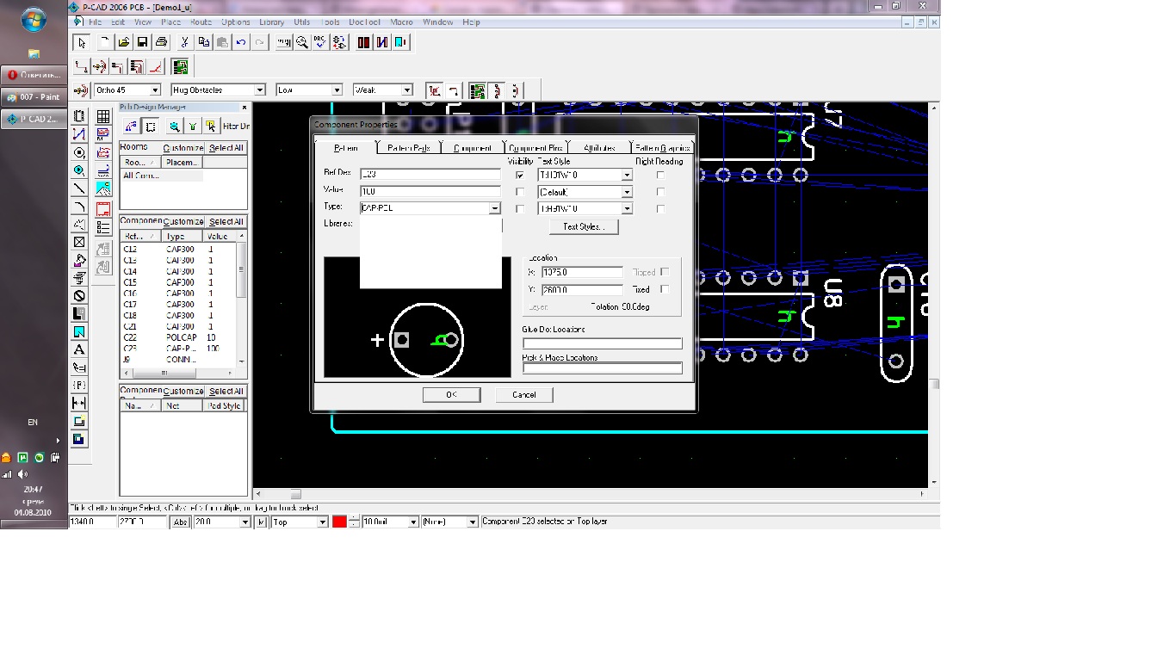Check Right Reading for Ref Des
This screenshot has height=661, width=1176.
pyautogui.click(x=660, y=175)
